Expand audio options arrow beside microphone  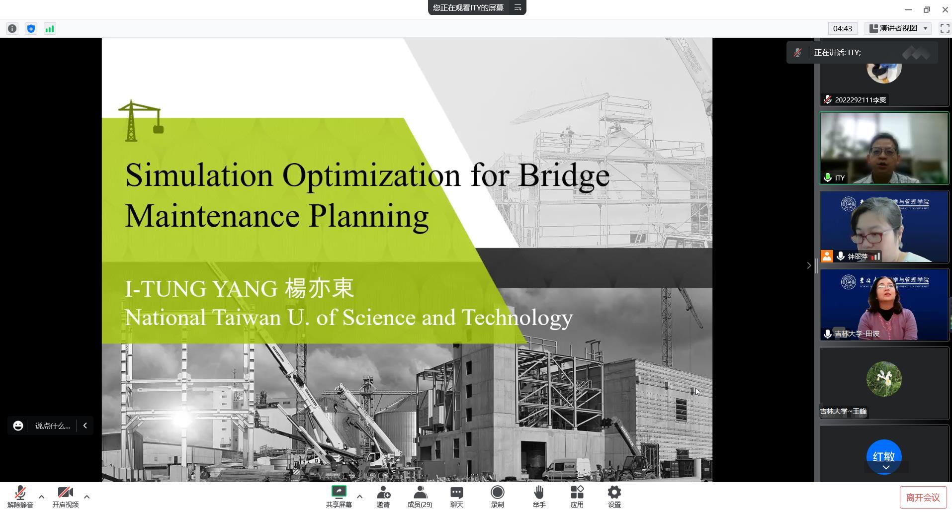[41, 497]
